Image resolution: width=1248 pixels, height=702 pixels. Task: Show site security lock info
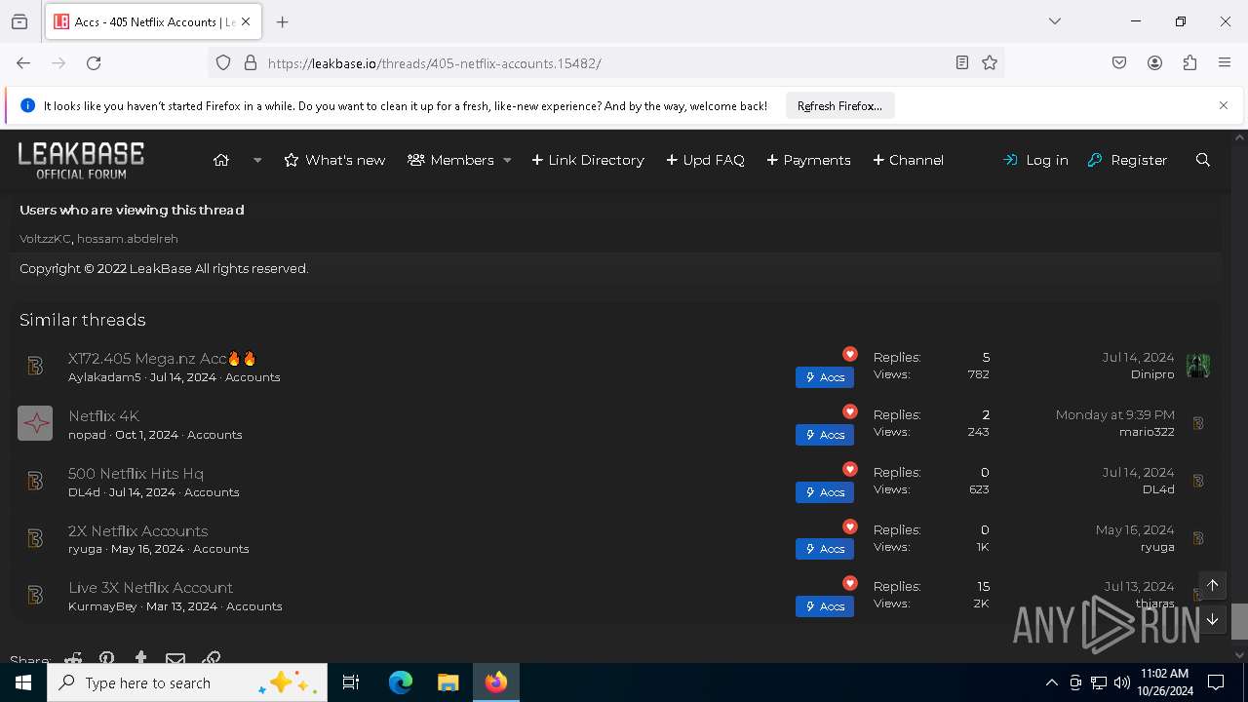pyautogui.click(x=251, y=62)
